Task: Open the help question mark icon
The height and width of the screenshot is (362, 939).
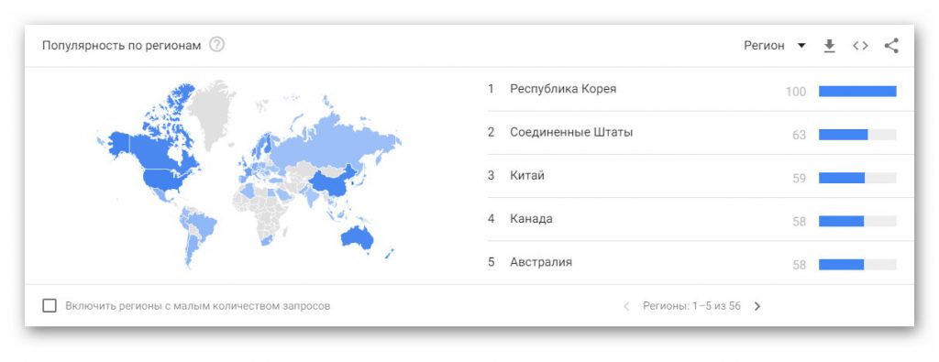Action: (x=216, y=45)
